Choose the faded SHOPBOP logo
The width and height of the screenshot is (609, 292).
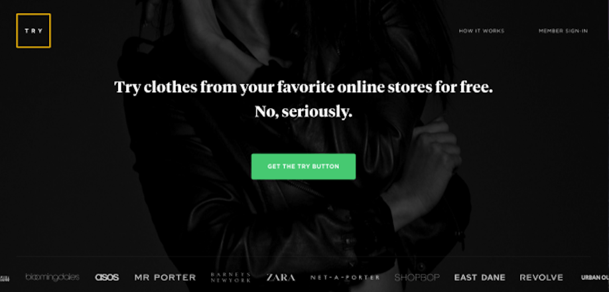point(417,277)
